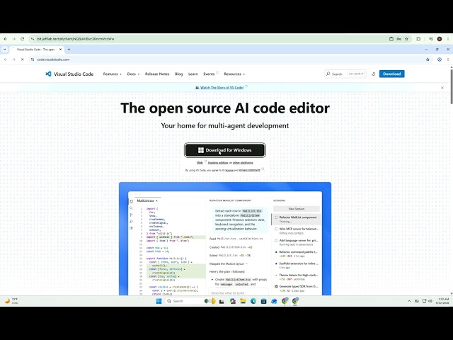Open the Events link

[211, 74]
